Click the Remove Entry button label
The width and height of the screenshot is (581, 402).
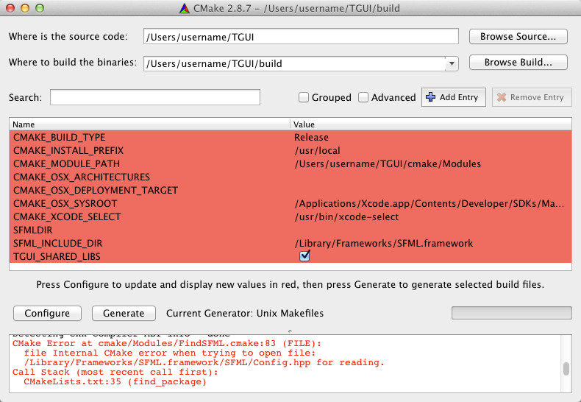pos(537,97)
